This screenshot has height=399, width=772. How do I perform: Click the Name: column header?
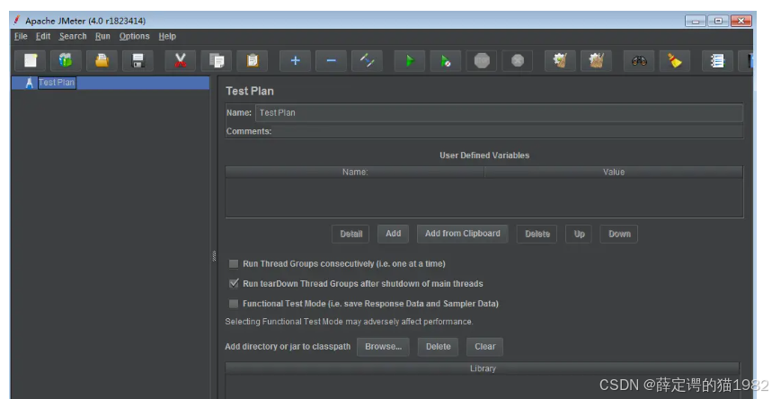click(355, 172)
